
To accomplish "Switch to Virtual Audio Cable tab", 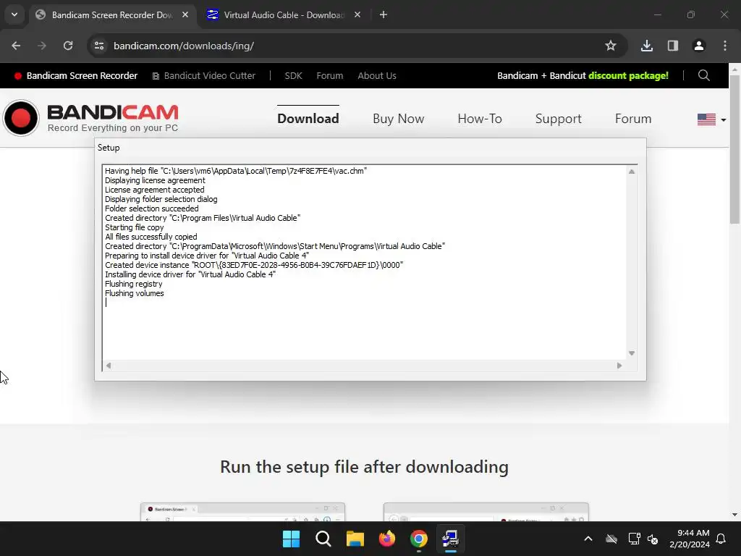I will 284,15.
